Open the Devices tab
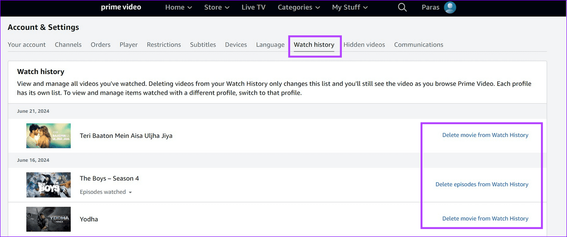 coord(236,44)
